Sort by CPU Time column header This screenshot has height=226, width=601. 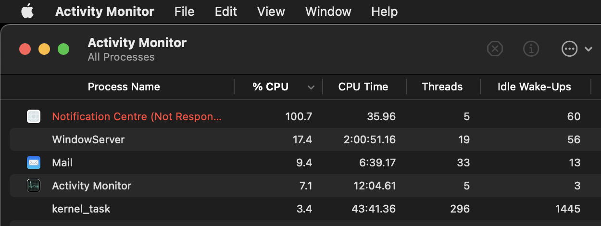pyautogui.click(x=363, y=87)
